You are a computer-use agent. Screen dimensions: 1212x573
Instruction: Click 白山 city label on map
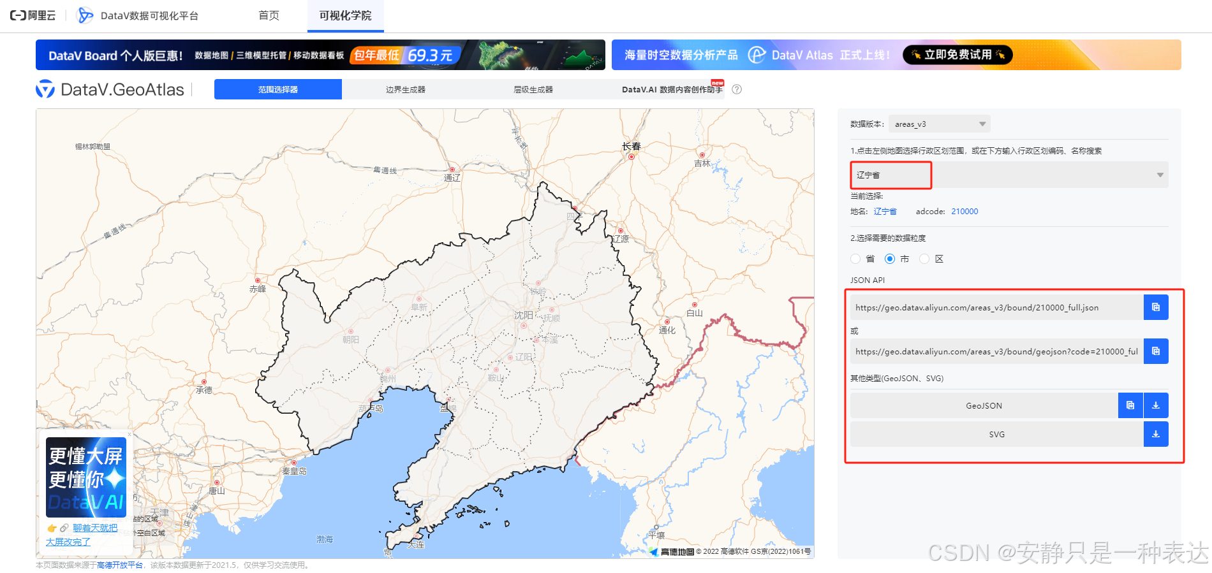tap(695, 313)
